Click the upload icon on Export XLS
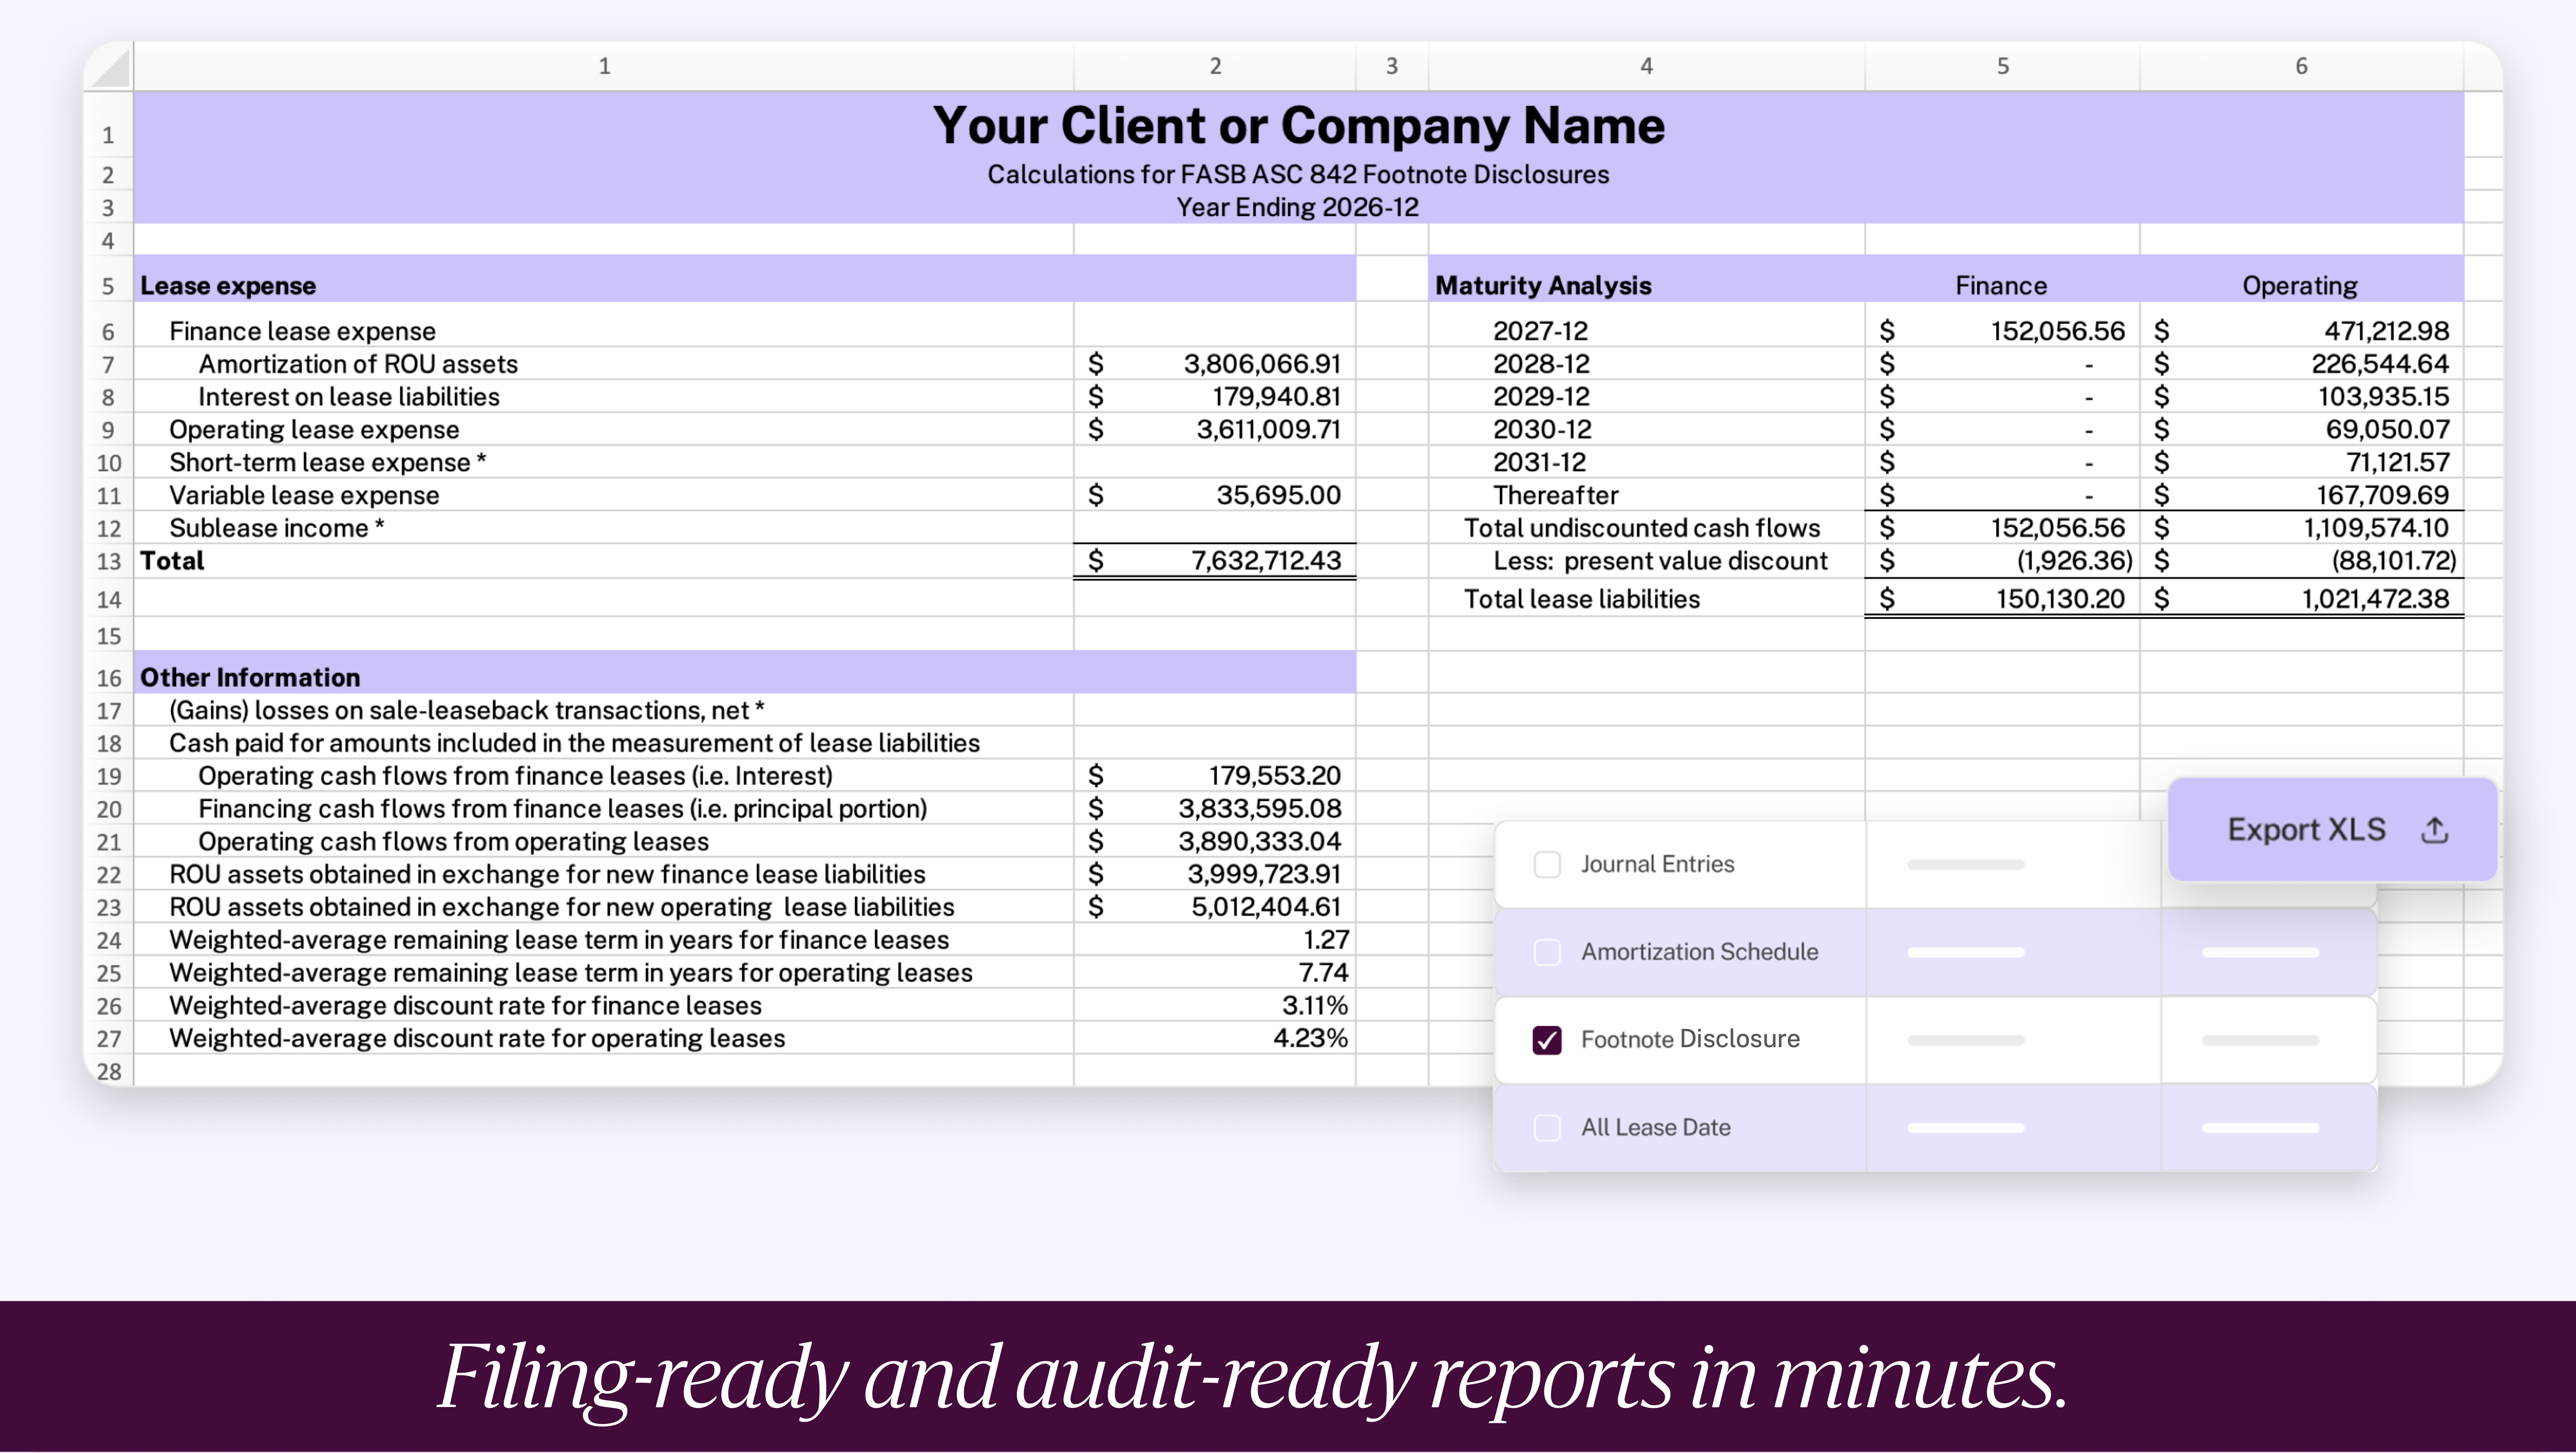This screenshot has height=1453, width=2576. coord(2434,830)
